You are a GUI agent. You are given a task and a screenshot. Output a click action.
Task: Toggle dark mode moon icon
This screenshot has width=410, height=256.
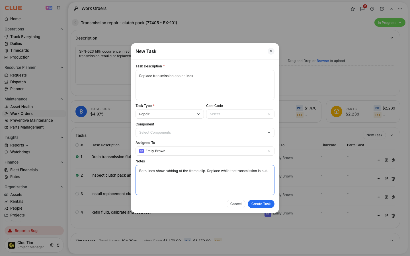pos(52,245)
